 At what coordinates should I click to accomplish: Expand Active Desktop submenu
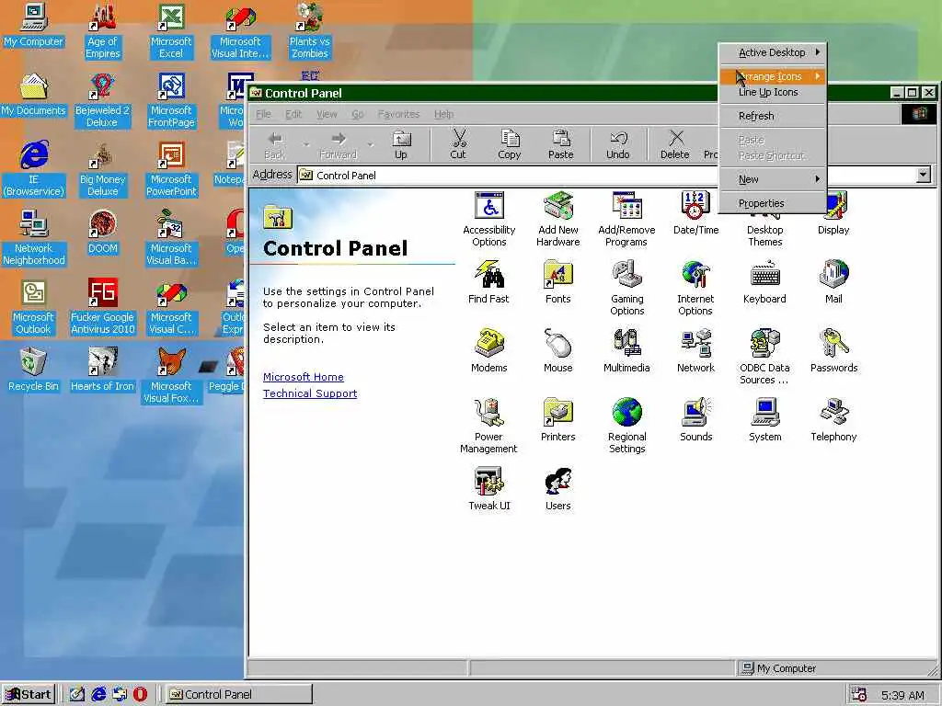point(773,52)
